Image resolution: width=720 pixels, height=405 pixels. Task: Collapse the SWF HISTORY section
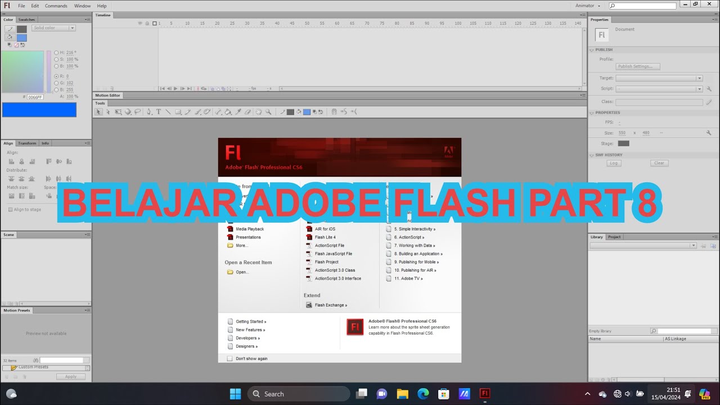tap(592, 155)
